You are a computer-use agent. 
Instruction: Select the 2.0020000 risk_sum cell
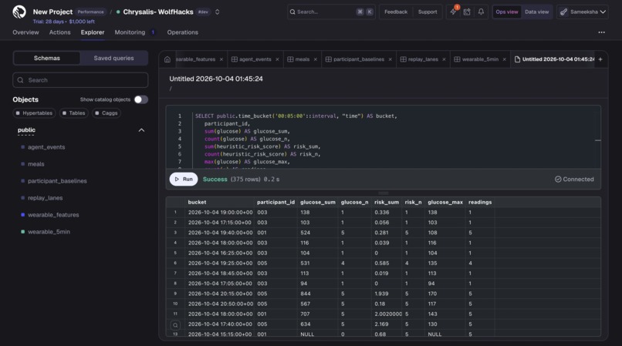(x=388, y=314)
